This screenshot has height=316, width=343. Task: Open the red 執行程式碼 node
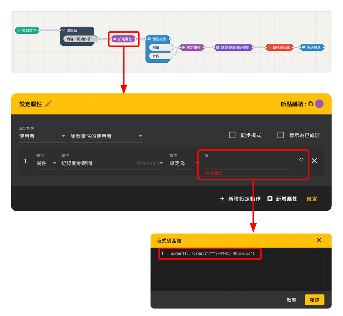click(x=280, y=48)
